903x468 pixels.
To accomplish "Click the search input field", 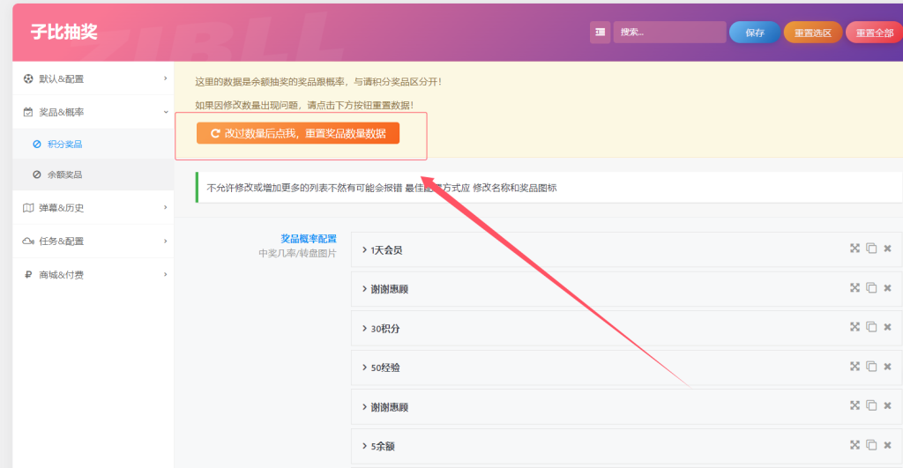I will click(x=669, y=33).
